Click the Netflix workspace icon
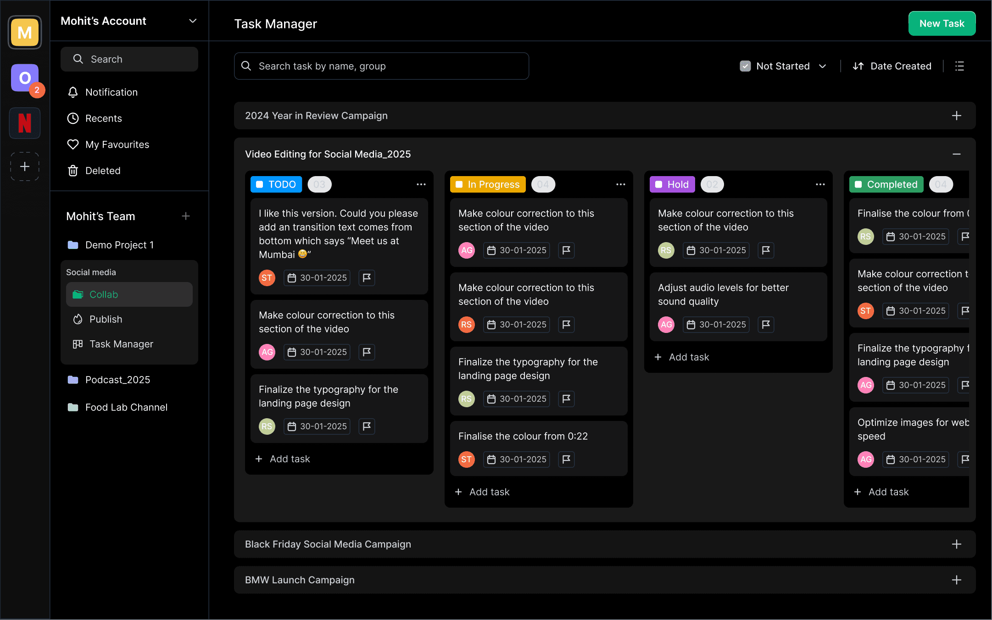This screenshot has width=992, height=620. tap(25, 123)
